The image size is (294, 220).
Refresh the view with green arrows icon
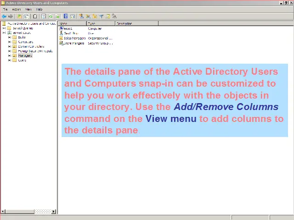(x=51, y=16)
